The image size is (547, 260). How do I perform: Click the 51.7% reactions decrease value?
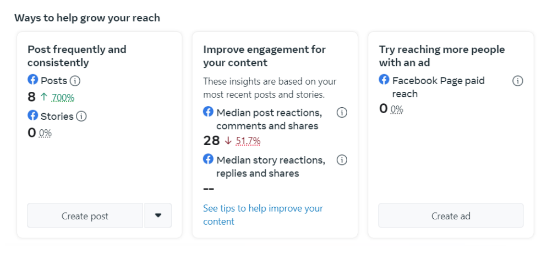coord(248,141)
